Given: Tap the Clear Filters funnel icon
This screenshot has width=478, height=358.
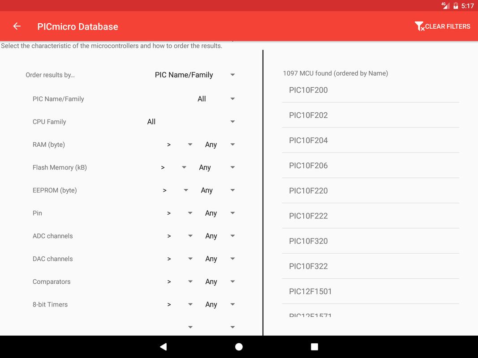Looking at the screenshot, I should pos(419,26).
